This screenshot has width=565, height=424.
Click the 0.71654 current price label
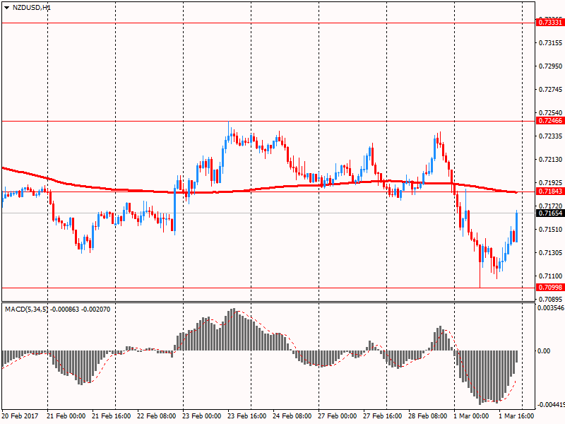549,213
